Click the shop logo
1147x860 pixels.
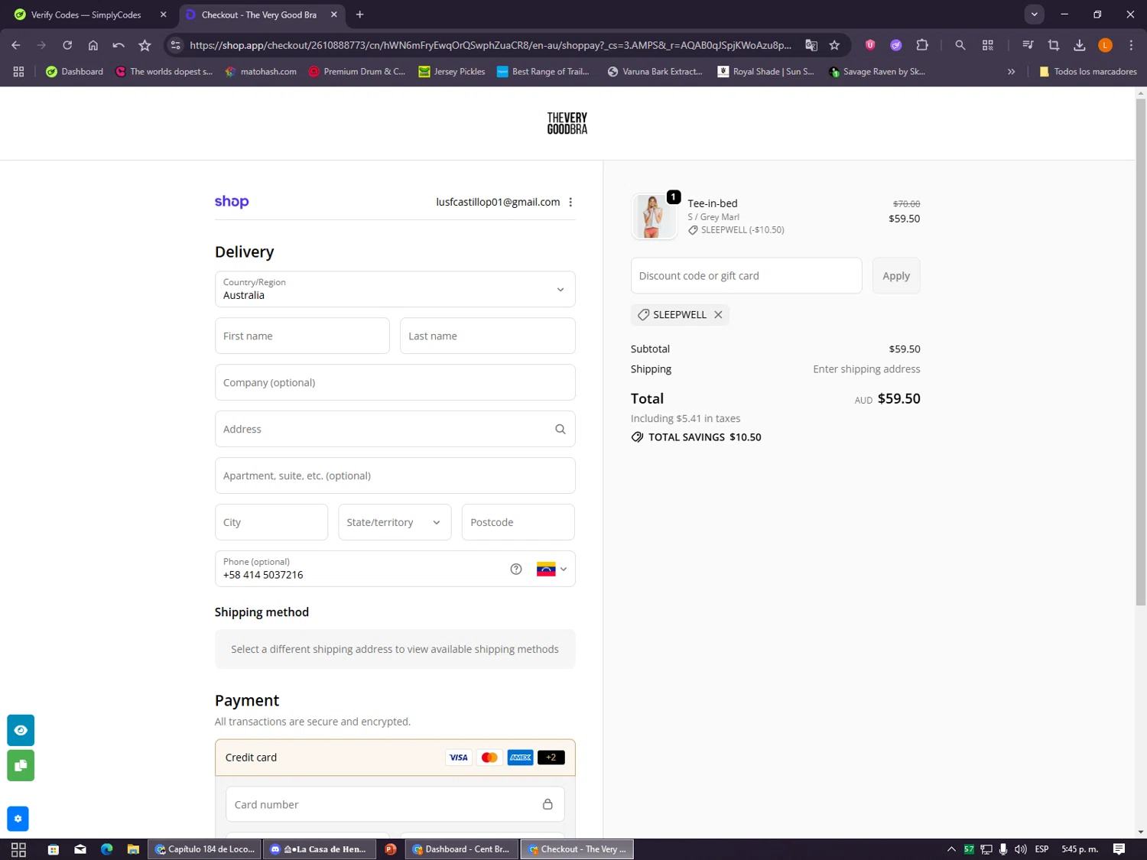pos(232,202)
